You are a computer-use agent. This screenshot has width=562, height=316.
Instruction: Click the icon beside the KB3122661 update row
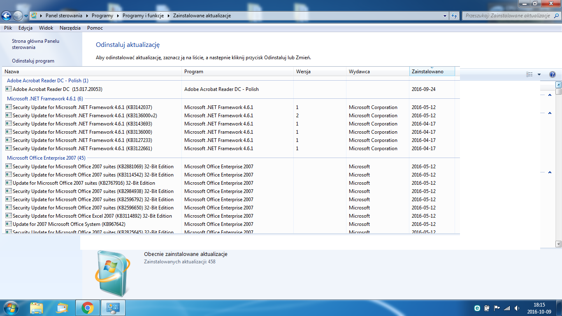pos(9,148)
